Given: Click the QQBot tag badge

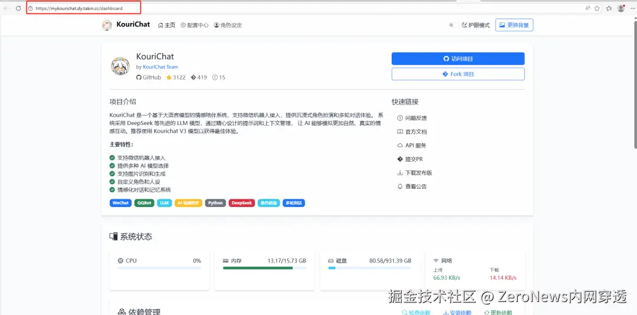Looking at the screenshot, I should pyautogui.click(x=145, y=203).
